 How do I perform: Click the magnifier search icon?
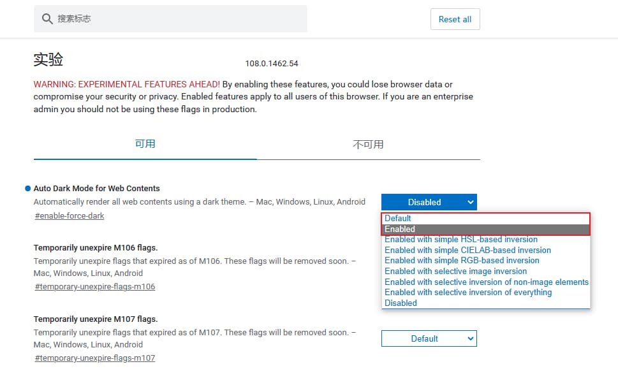(x=47, y=19)
